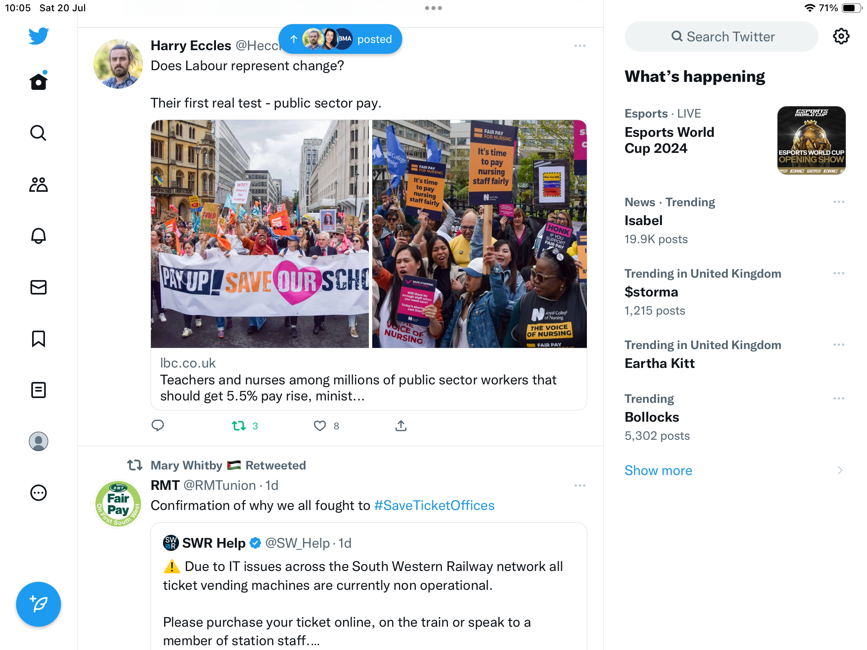
Task: Click the Search Twitter field
Action: tap(722, 37)
